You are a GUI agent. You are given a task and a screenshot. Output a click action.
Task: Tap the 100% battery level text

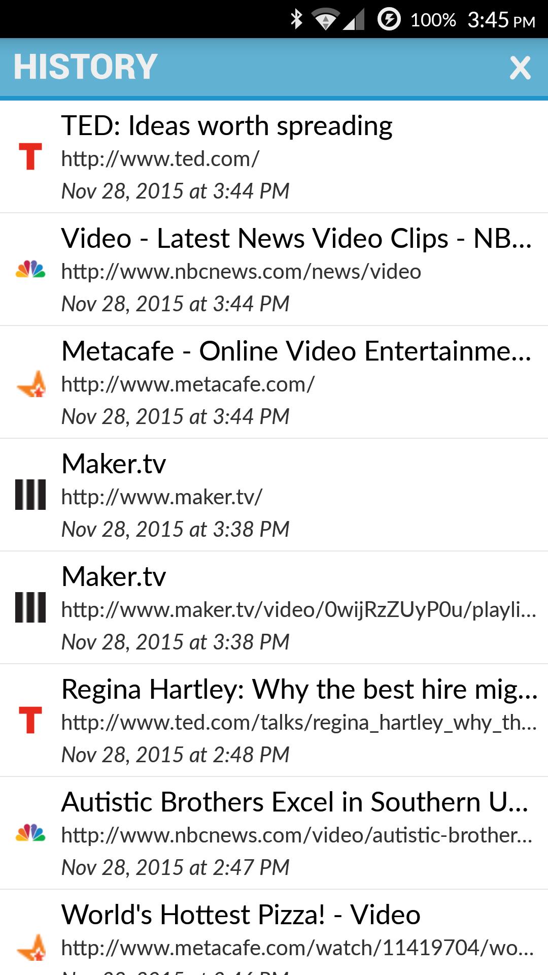433,20
